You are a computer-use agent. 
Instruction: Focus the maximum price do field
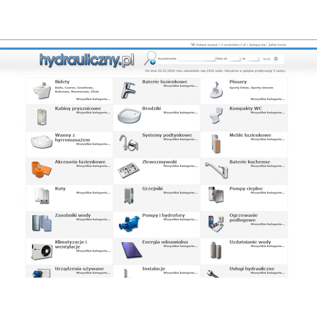(253, 59)
